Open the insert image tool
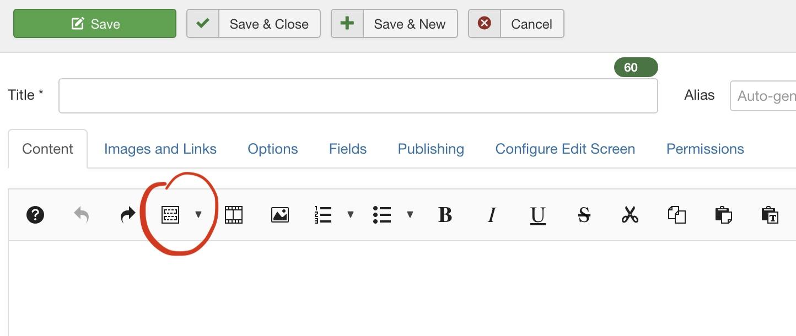 point(280,215)
